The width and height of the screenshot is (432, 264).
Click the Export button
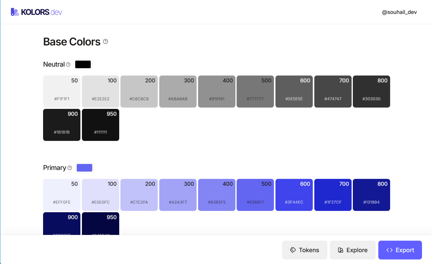click(400, 250)
